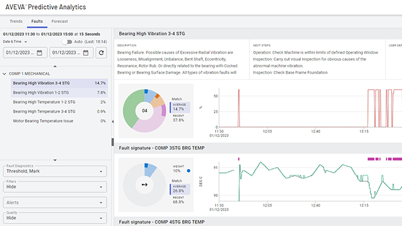Open the Date & Time mode dropdown

pos(15,42)
